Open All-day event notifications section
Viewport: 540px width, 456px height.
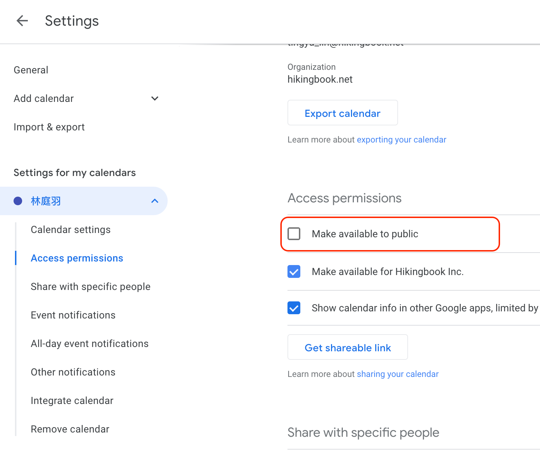point(90,344)
